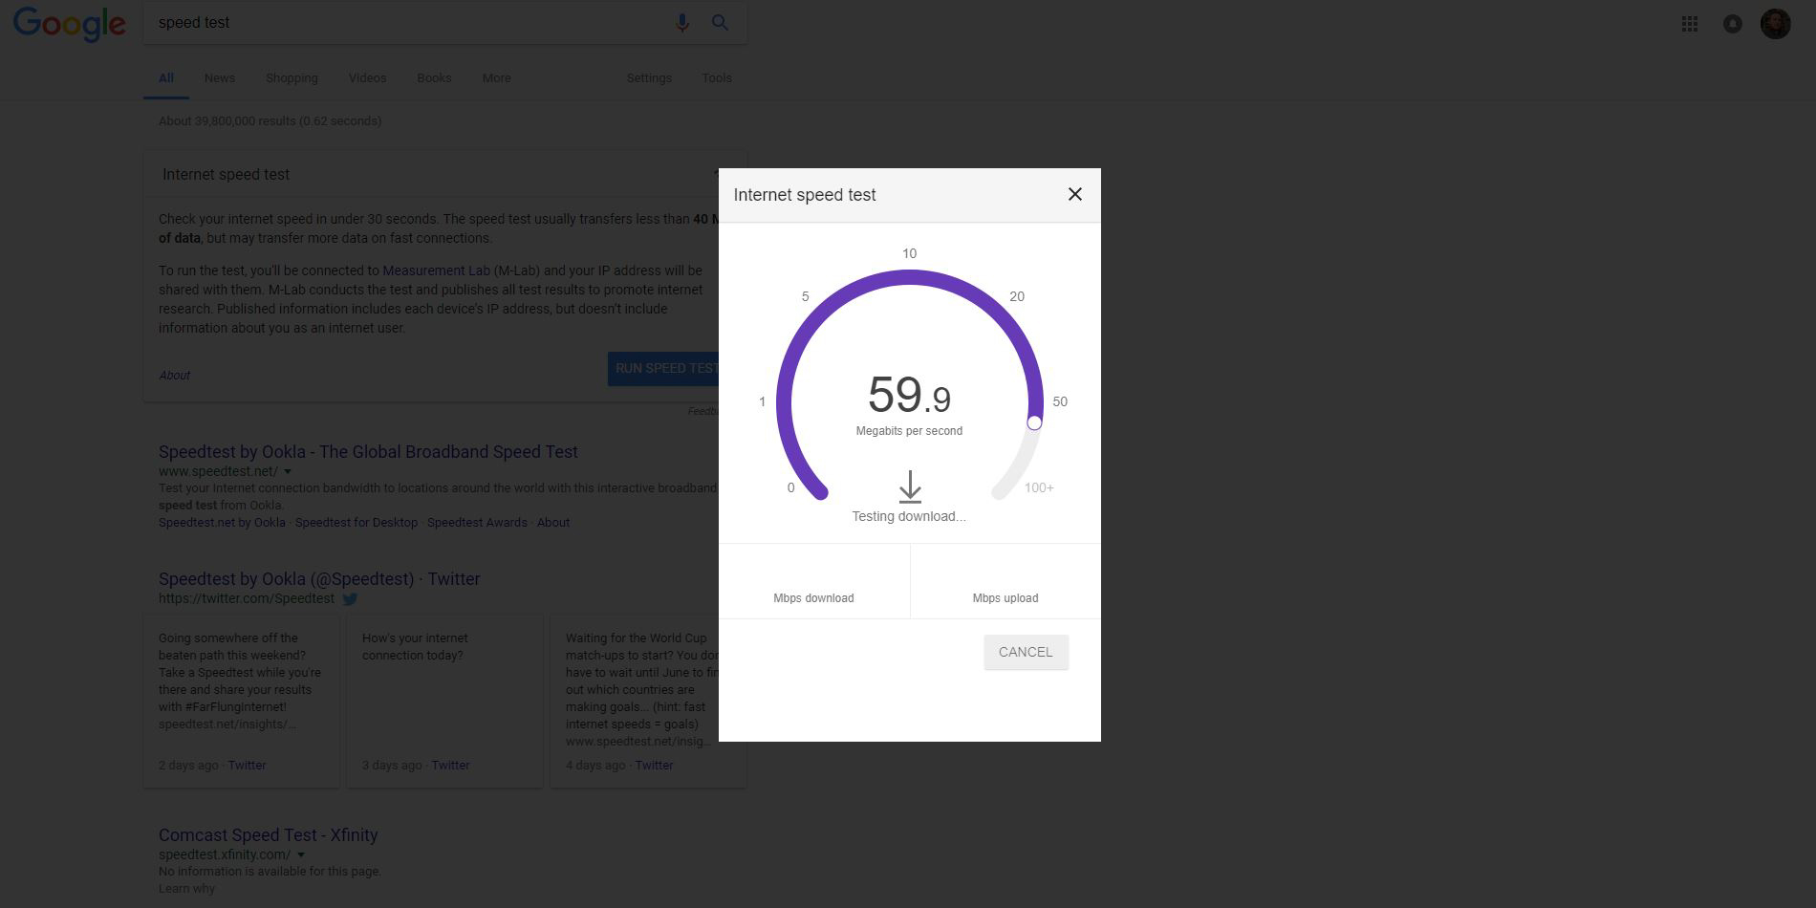Screen dimensions: 1816x908
Task: Click the magnifying glass search icon
Action: (720, 22)
